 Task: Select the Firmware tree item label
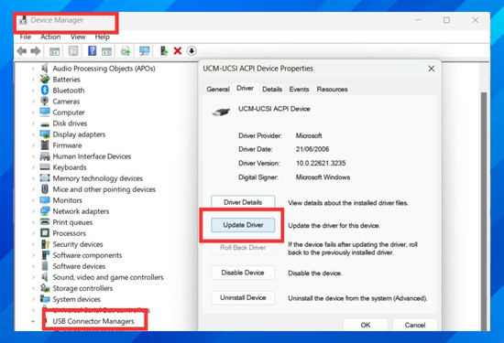(67, 145)
